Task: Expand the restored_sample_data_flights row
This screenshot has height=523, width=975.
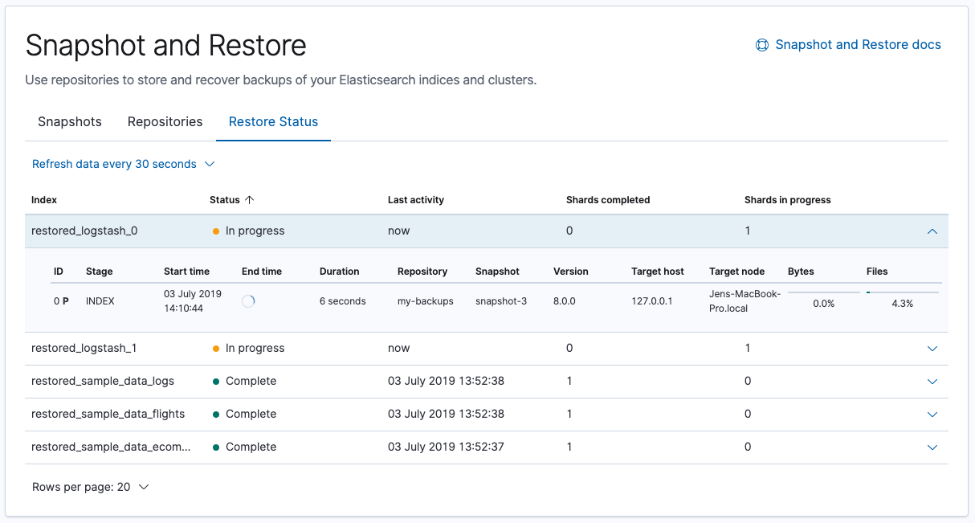Action: (932, 415)
